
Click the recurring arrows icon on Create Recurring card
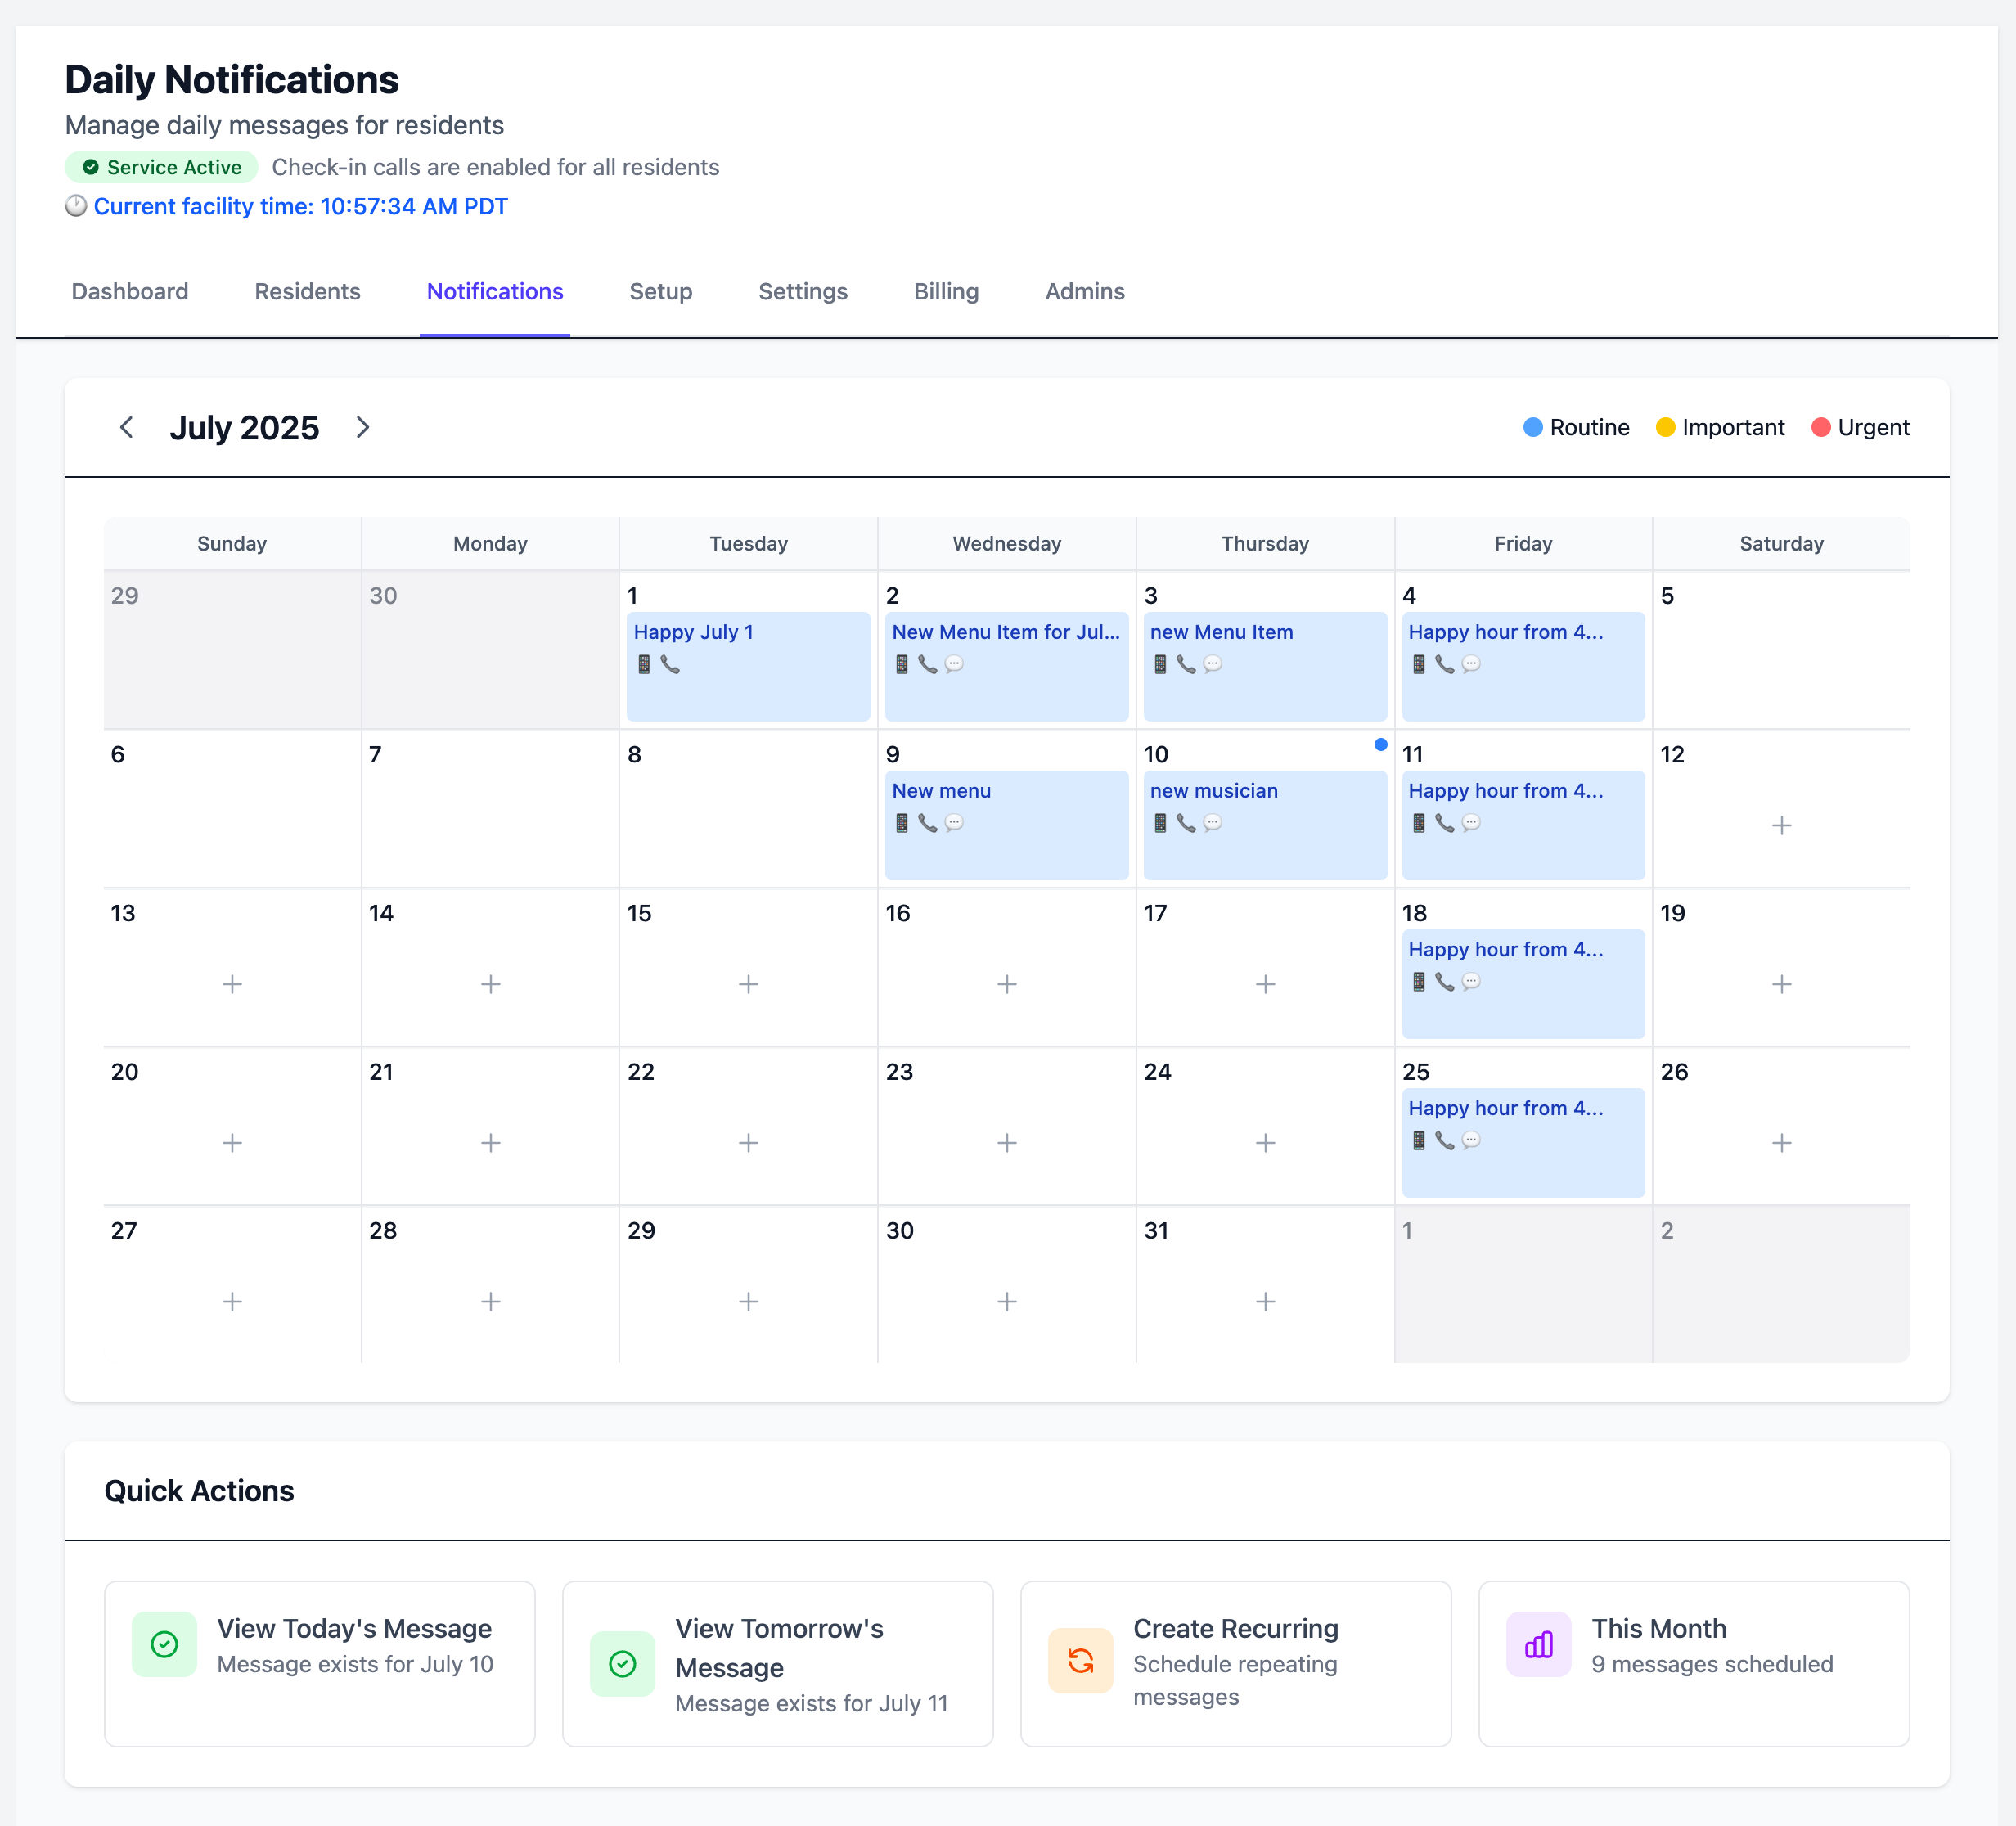(x=1080, y=1661)
